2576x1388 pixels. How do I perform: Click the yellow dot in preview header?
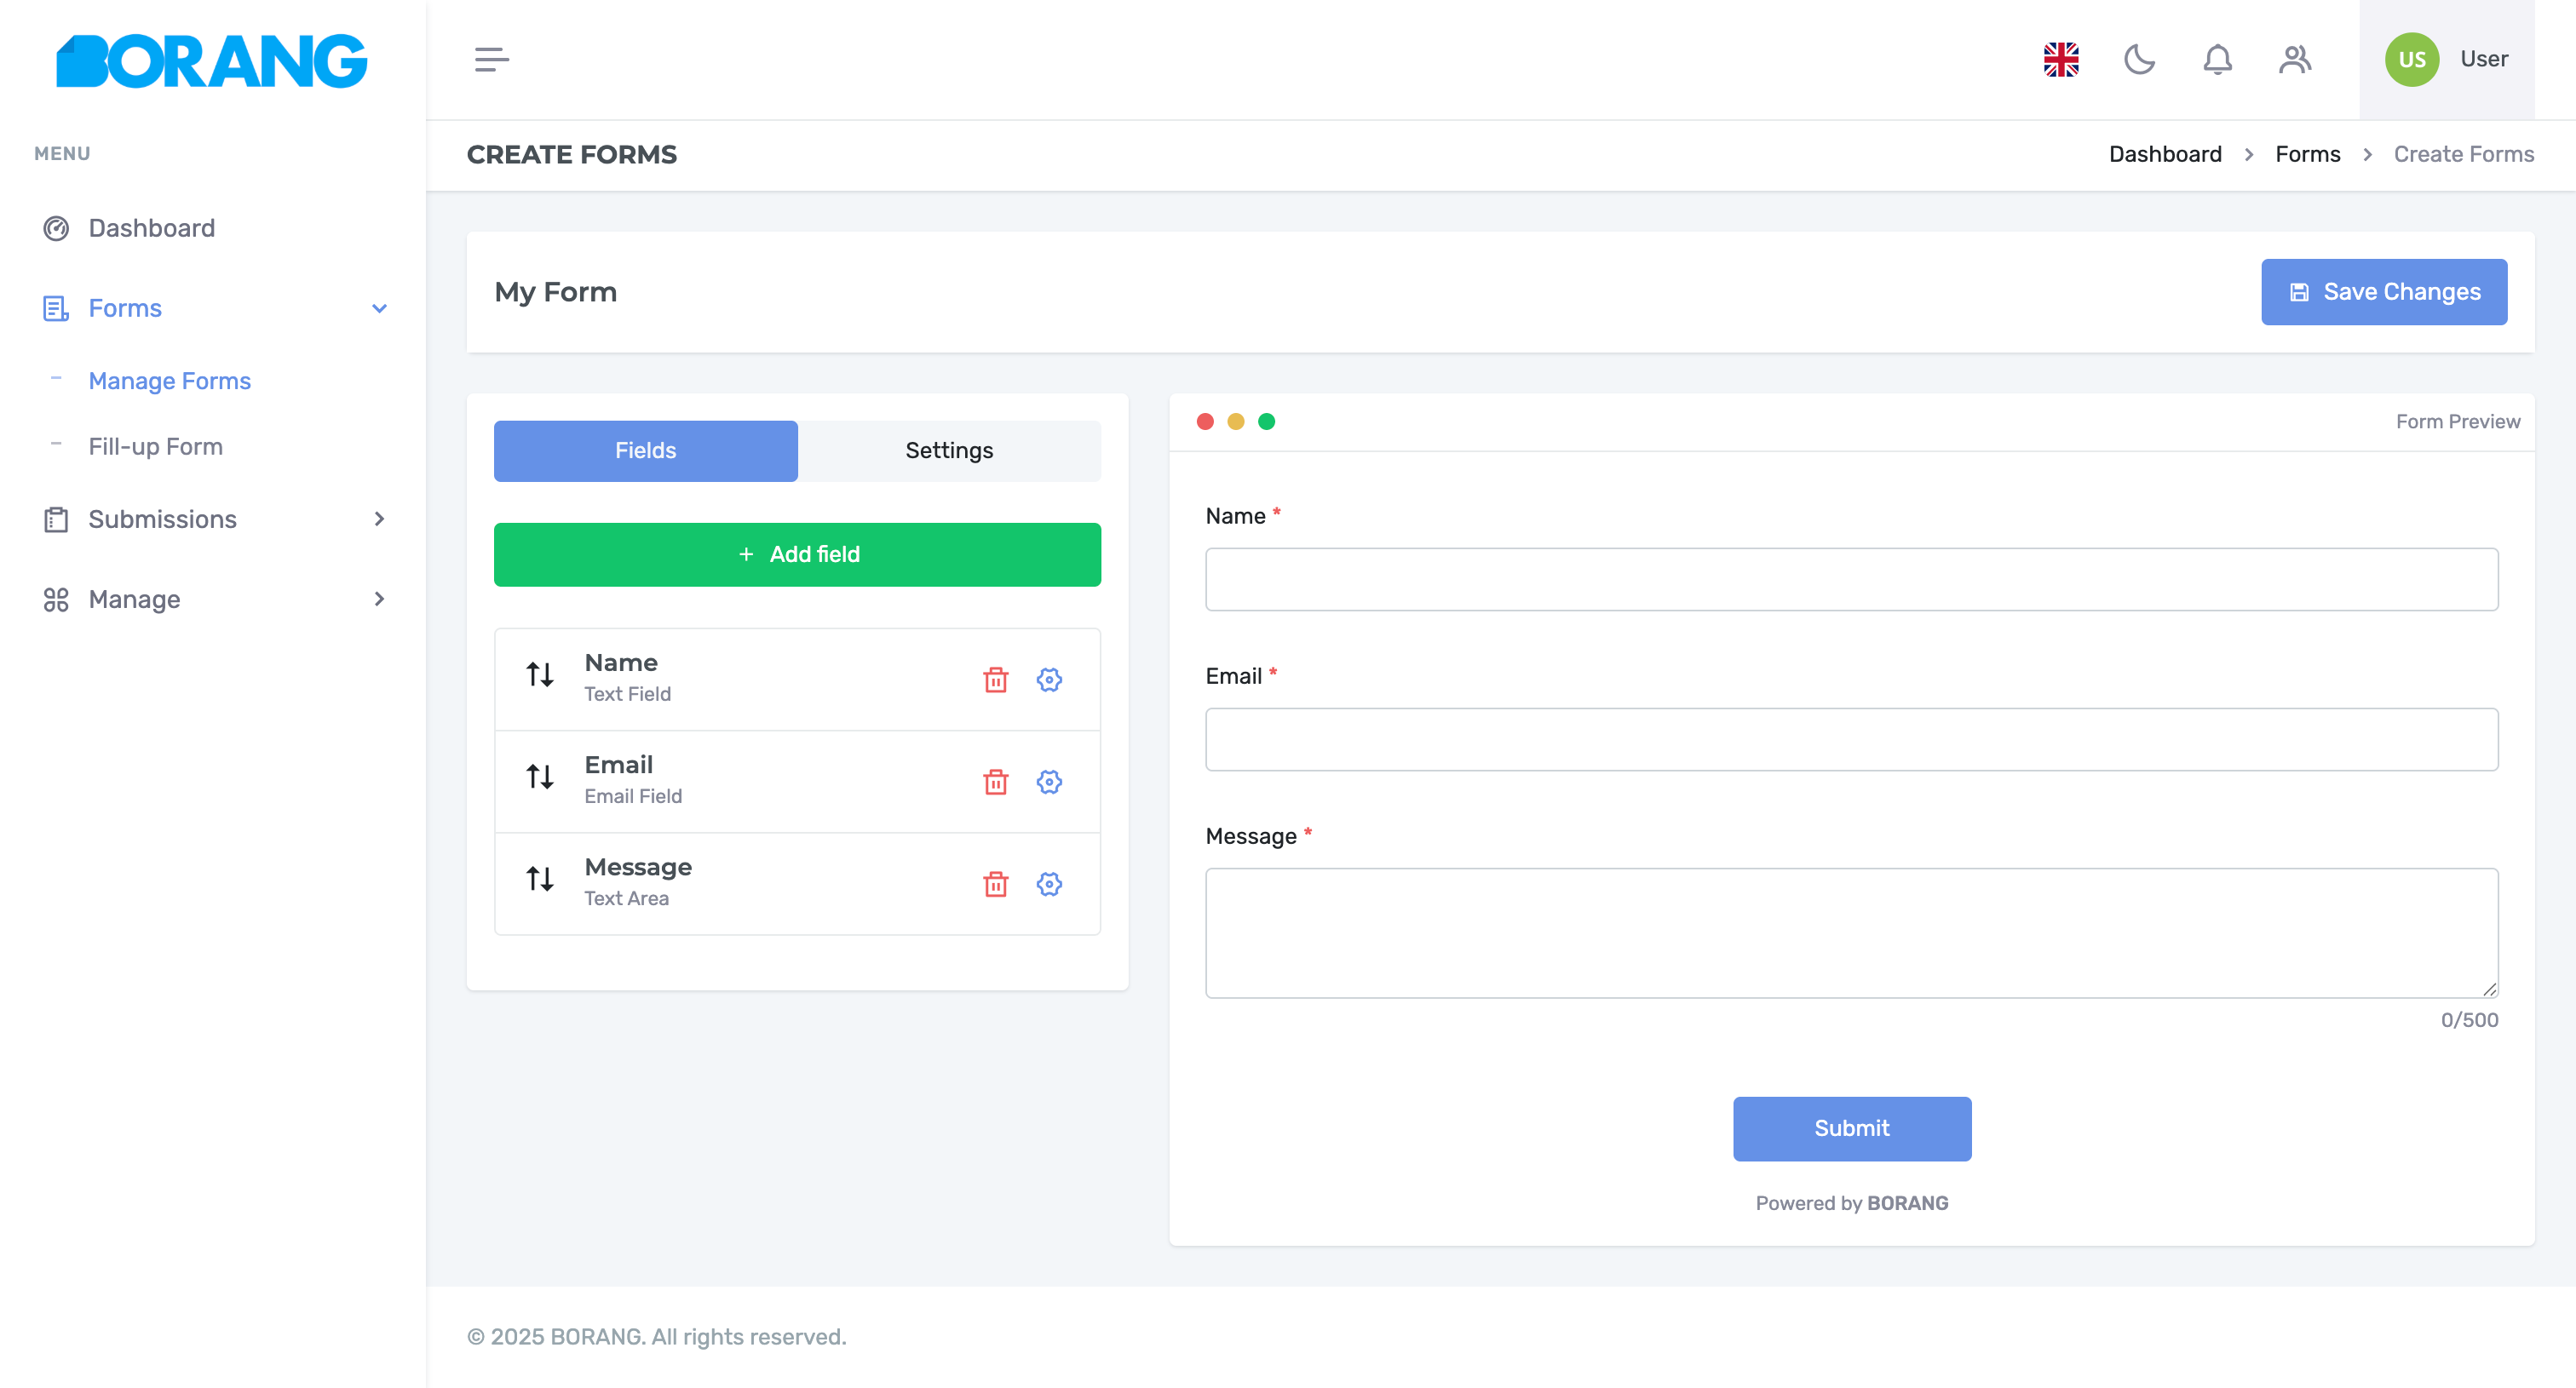[1236, 422]
